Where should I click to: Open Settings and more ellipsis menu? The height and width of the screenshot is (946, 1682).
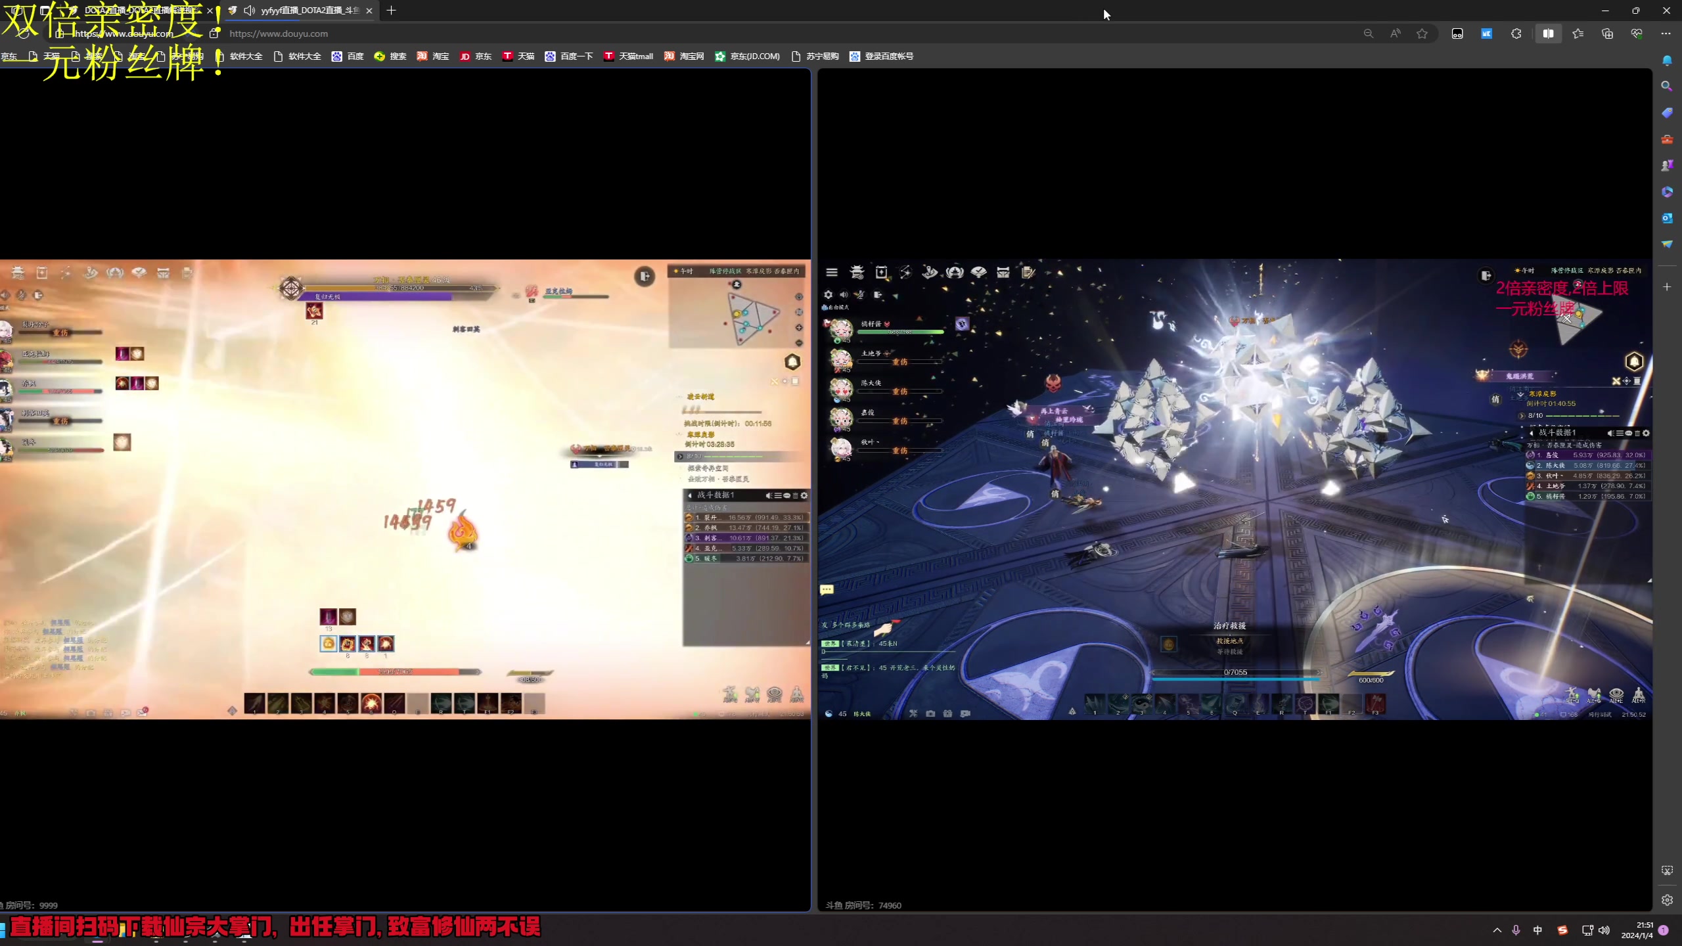click(1666, 34)
